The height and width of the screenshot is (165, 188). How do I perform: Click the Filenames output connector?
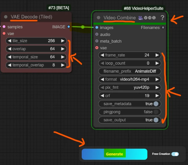[163, 27]
